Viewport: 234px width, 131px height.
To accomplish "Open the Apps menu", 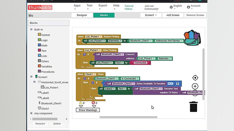I will coord(77,7).
